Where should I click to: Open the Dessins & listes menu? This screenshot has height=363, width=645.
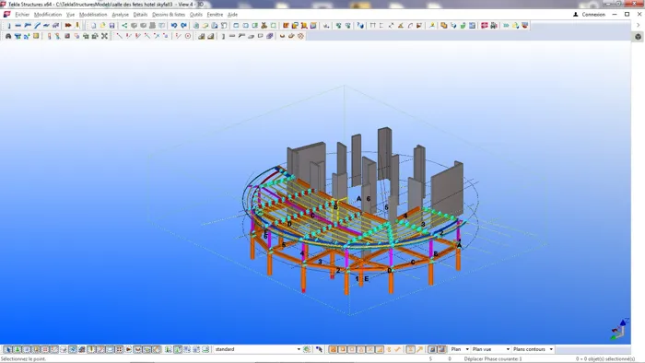169,15
